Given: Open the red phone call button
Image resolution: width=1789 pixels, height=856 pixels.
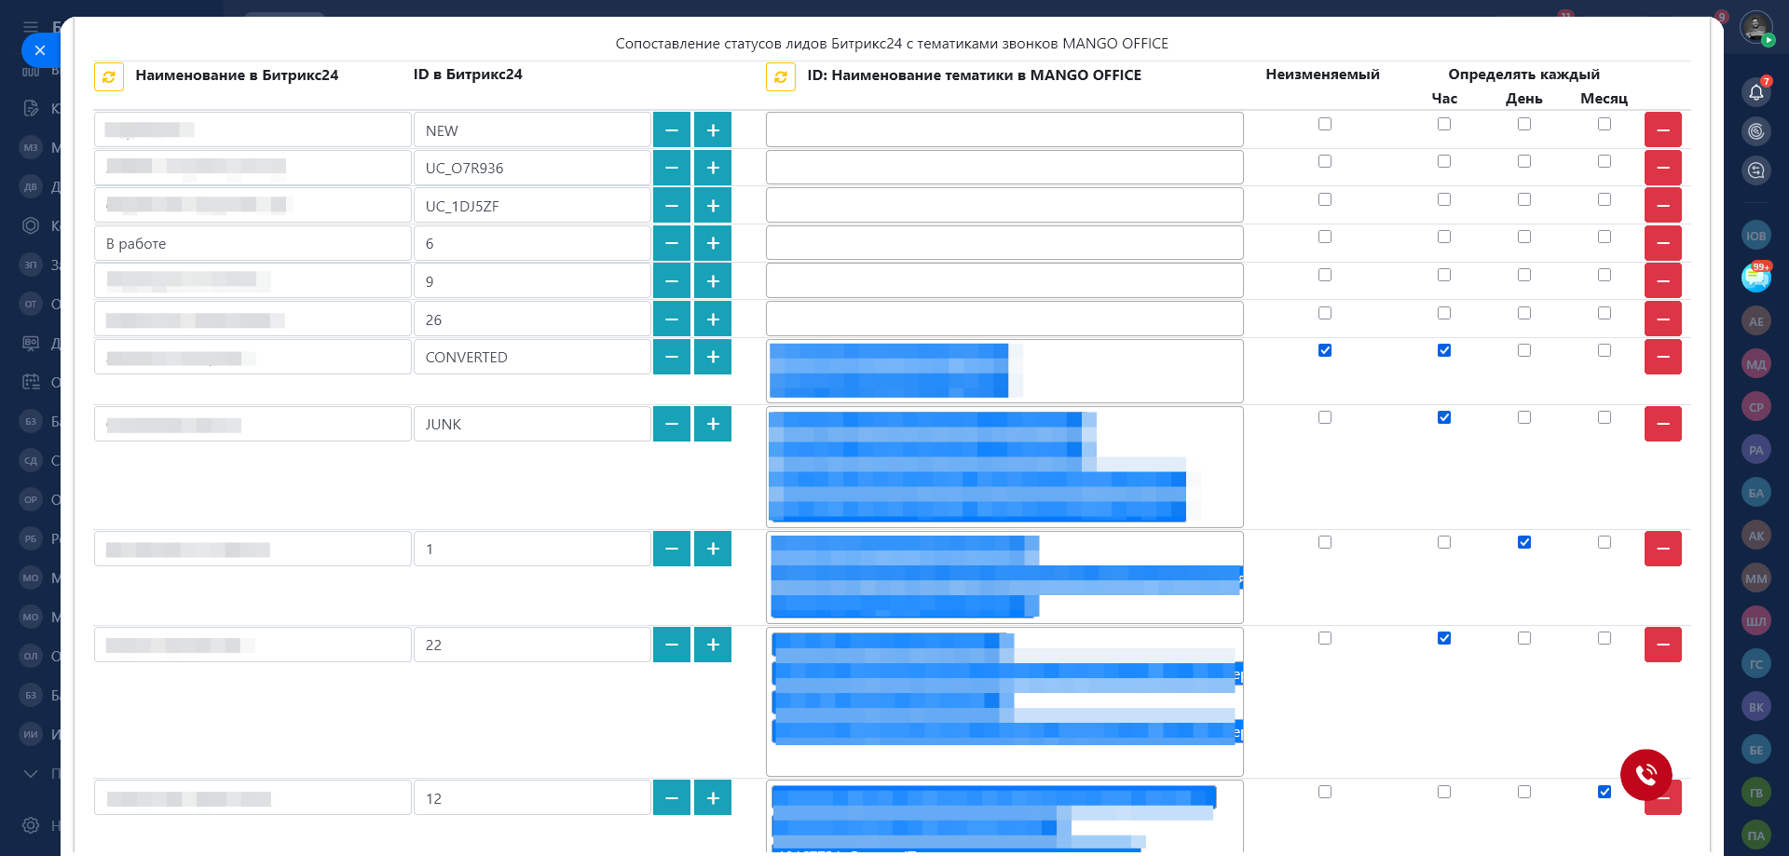Looking at the screenshot, I should pos(1646,775).
